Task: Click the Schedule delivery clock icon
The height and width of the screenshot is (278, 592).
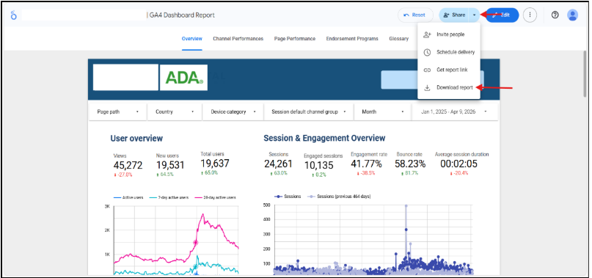Action: point(427,52)
